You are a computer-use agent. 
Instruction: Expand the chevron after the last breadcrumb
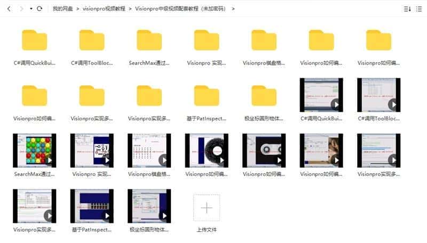(x=233, y=9)
